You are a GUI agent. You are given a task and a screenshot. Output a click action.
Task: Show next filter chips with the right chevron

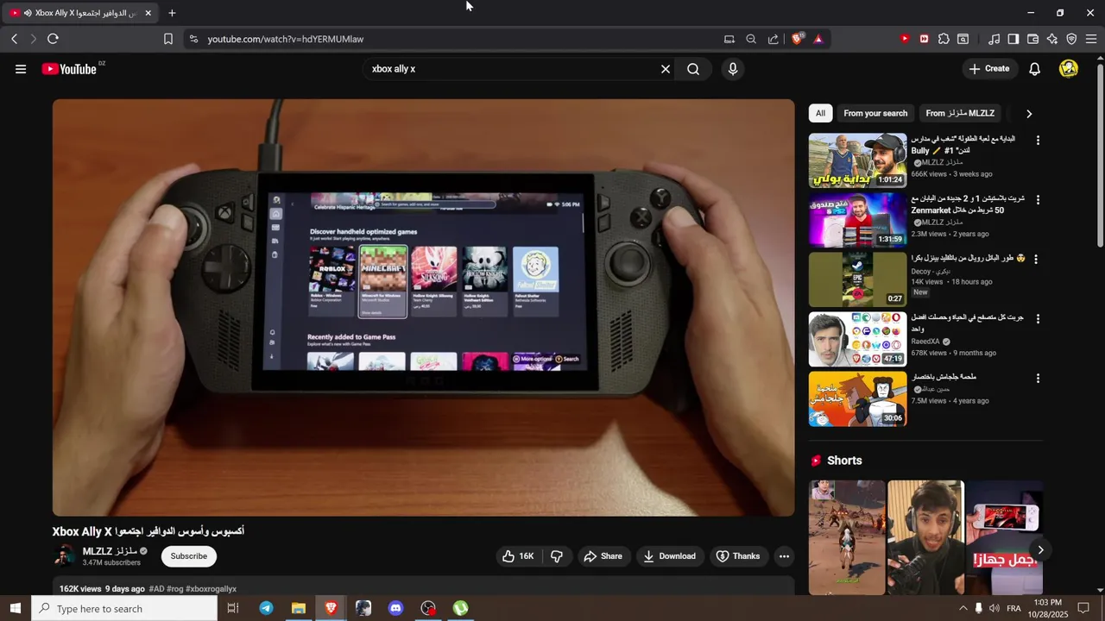[x=1028, y=113]
